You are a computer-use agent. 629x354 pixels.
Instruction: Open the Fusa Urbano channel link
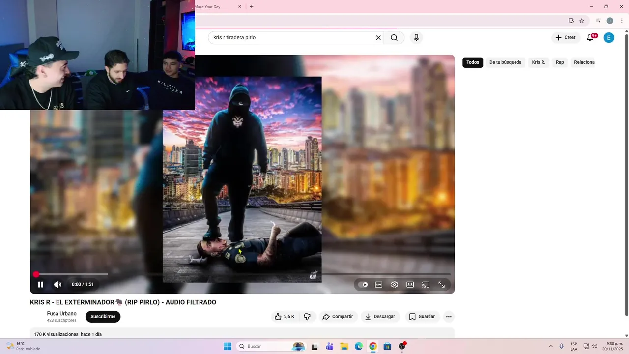[x=61, y=314]
